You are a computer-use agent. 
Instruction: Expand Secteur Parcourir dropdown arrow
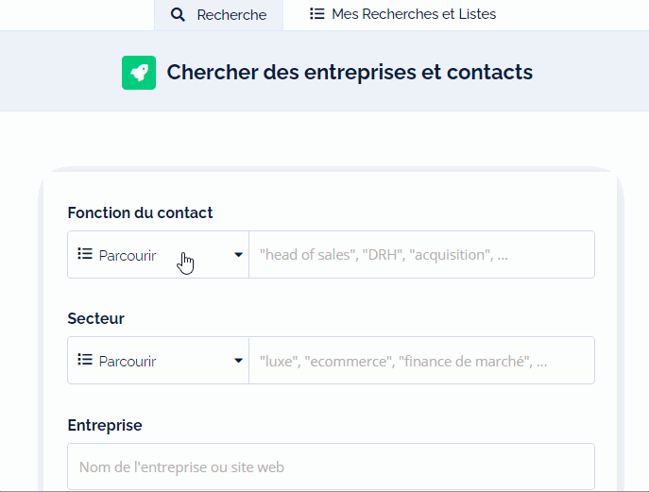click(238, 361)
